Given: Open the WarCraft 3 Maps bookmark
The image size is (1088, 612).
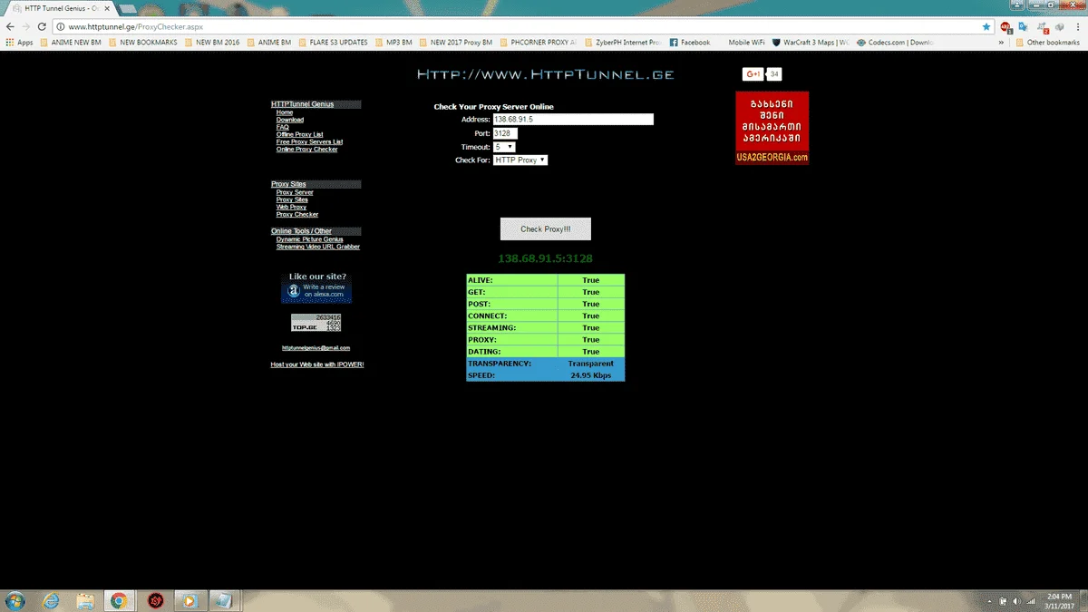Looking at the screenshot, I should tap(810, 43).
